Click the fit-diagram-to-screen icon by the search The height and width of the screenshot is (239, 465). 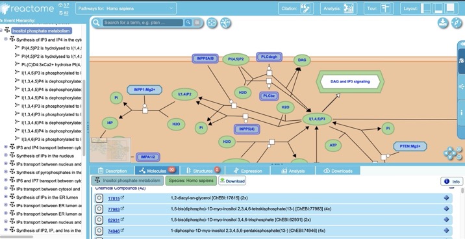(x=212, y=23)
